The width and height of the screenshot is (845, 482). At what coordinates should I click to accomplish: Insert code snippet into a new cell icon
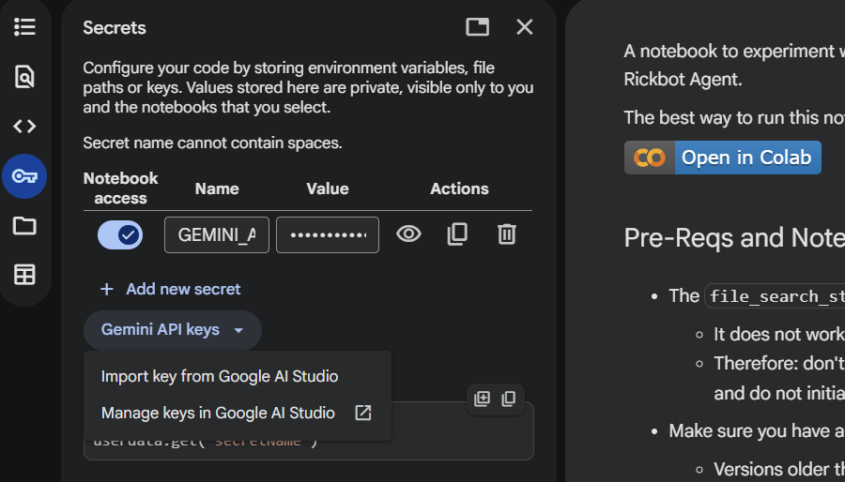[482, 399]
